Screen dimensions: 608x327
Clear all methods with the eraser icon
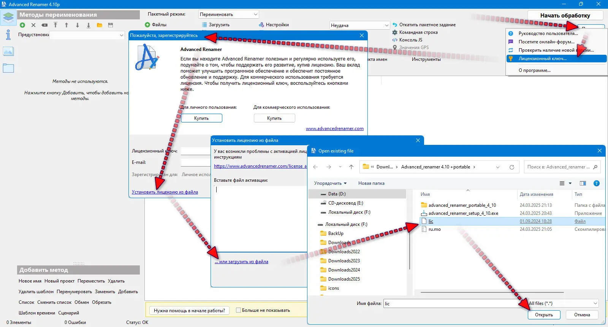(x=44, y=25)
